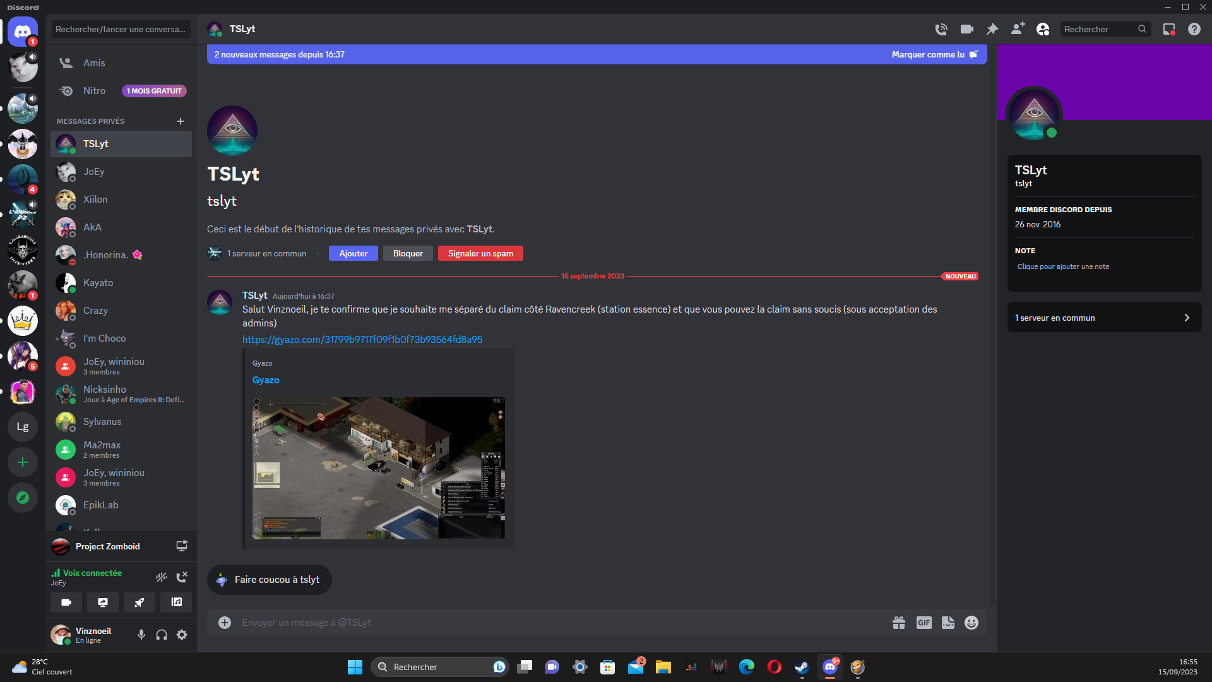Open conversation with EpikLab

pos(121,505)
